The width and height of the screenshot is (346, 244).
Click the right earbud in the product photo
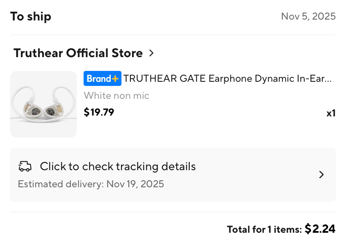[53, 109]
